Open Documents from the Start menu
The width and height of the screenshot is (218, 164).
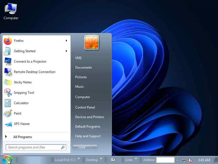click(x=83, y=68)
